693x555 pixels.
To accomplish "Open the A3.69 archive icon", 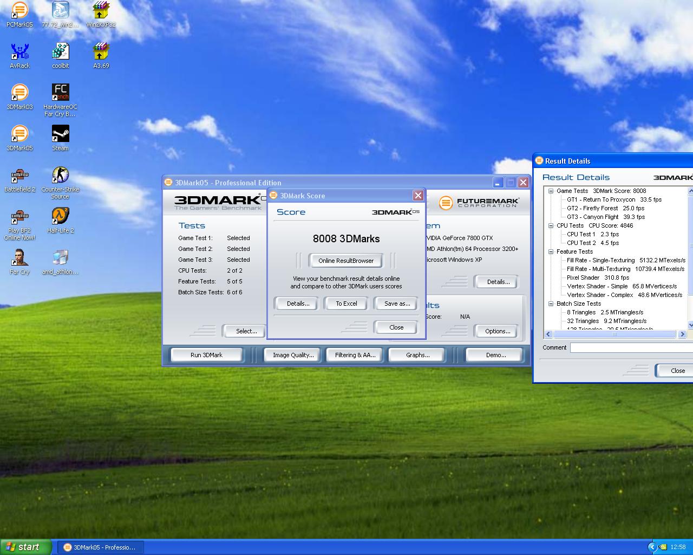I will click(x=101, y=56).
